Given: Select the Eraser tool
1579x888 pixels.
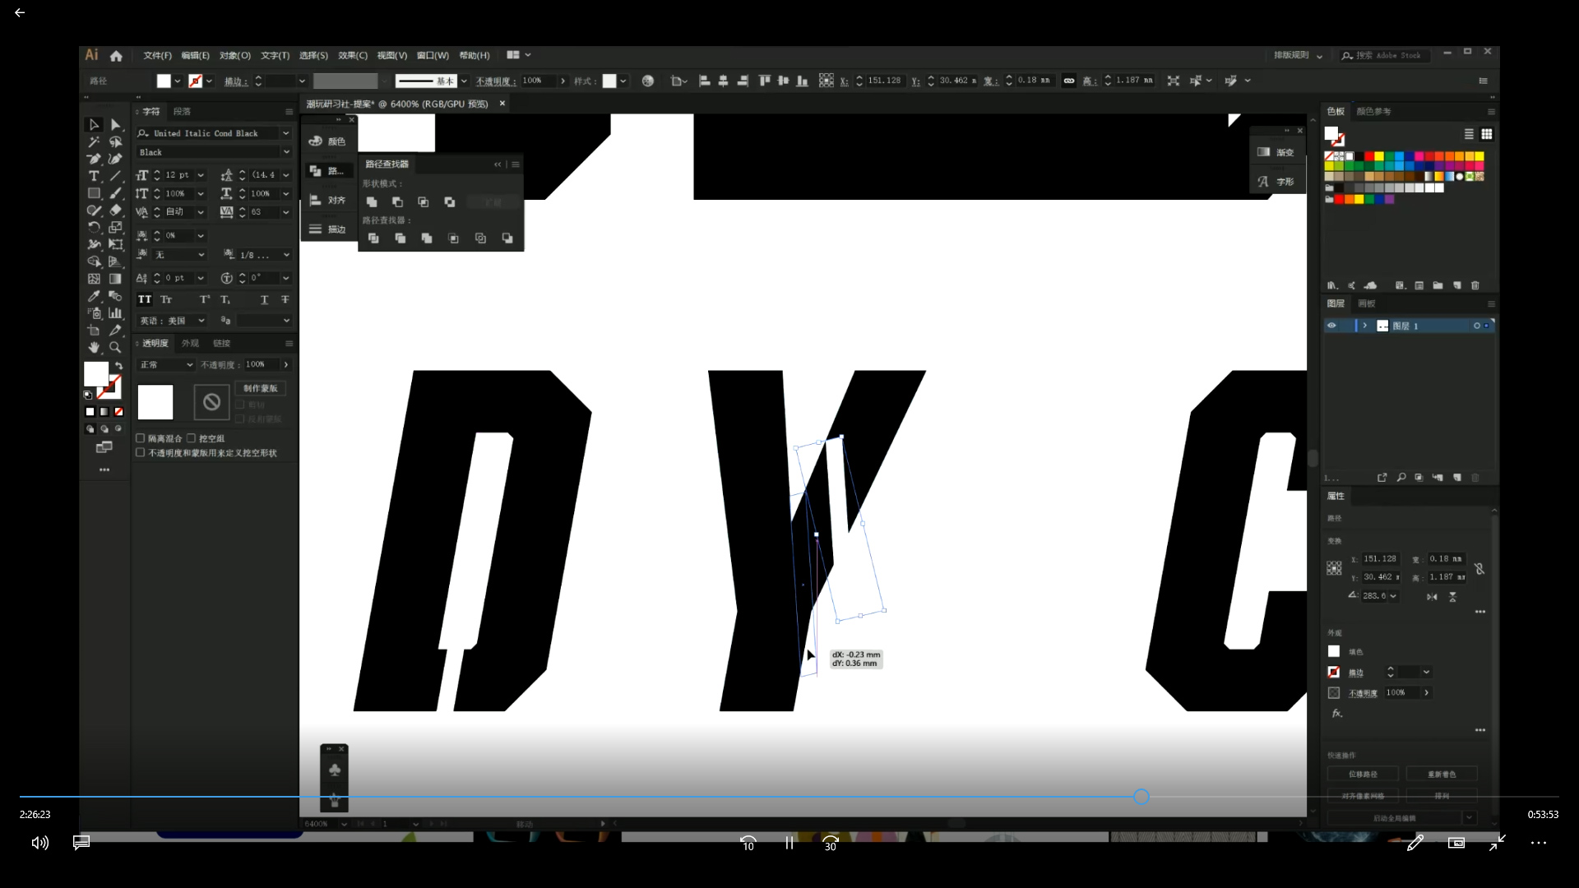Looking at the screenshot, I should [x=115, y=210].
